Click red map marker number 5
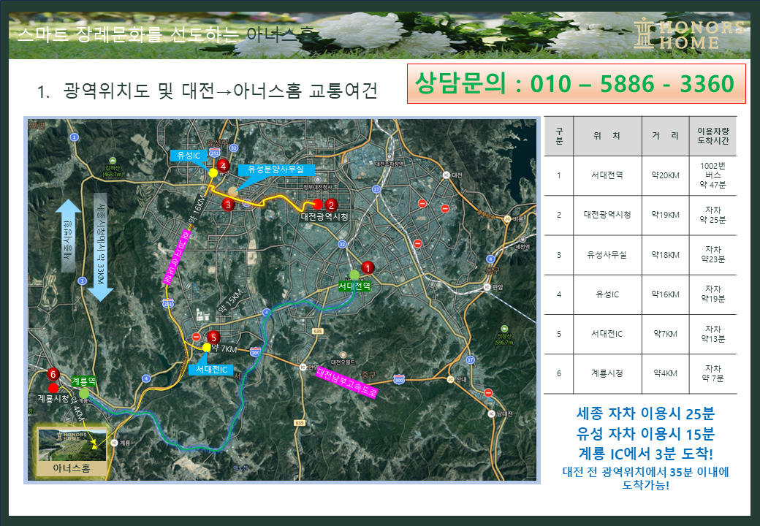The height and width of the screenshot is (526, 760). 213,338
